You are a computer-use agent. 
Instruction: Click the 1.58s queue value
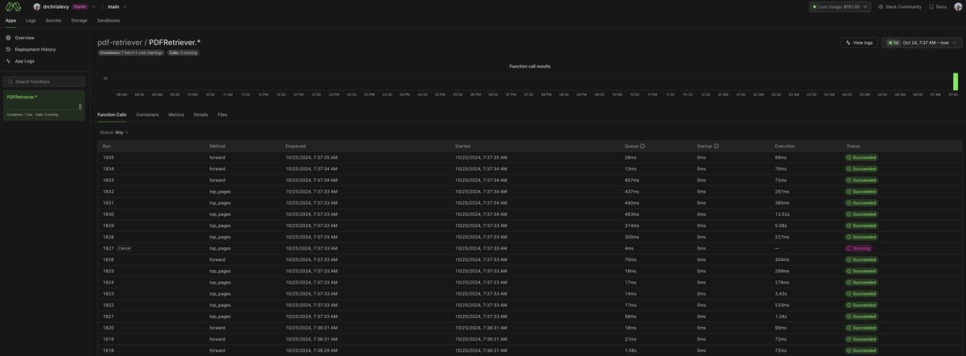(x=631, y=350)
